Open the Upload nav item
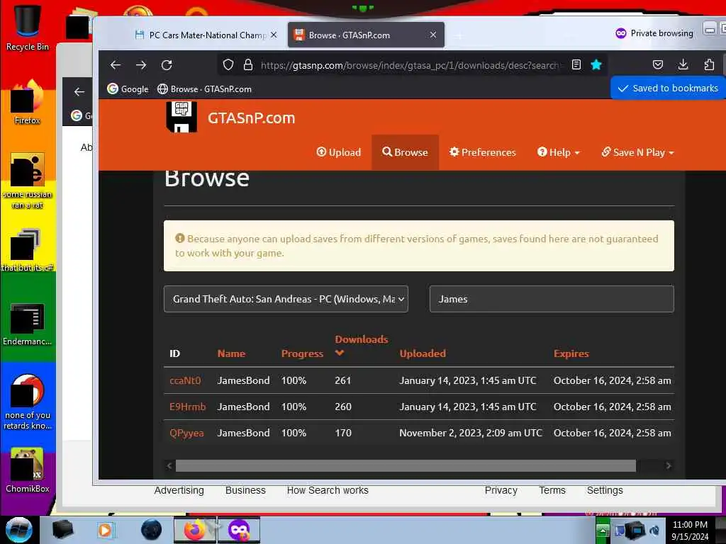Image resolution: width=726 pixels, height=544 pixels. click(x=338, y=152)
